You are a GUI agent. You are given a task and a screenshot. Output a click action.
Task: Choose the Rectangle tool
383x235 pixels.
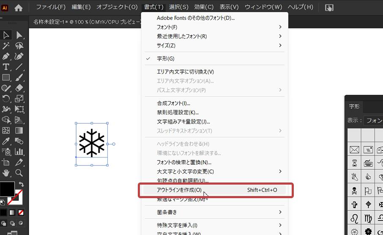coord(6,77)
